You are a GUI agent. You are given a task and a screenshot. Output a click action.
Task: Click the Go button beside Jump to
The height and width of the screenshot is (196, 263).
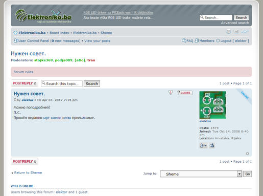coord(248,174)
